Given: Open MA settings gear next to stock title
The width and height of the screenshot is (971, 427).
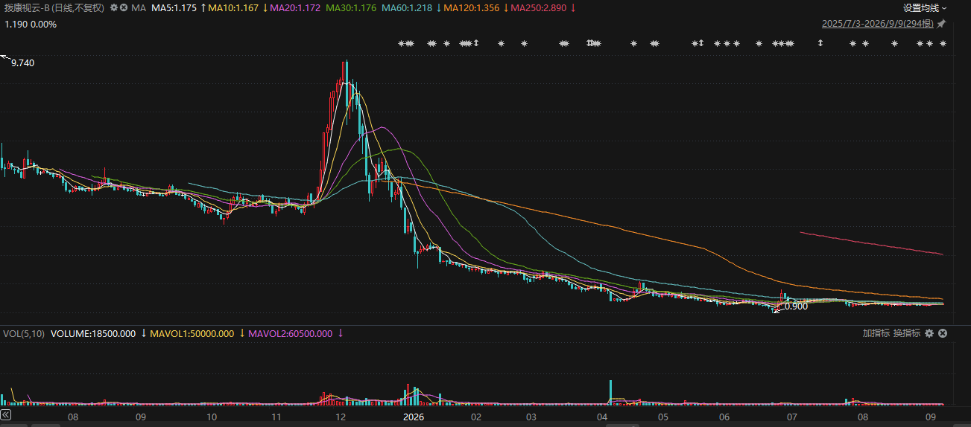Looking at the screenshot, I should click(x=113, y=7).
